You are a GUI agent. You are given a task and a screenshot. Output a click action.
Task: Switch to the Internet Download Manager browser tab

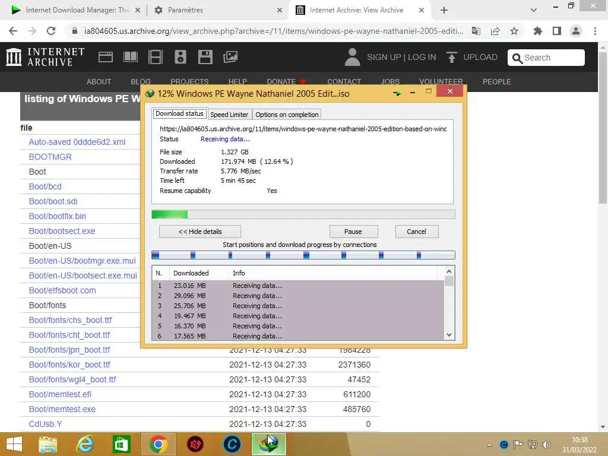[77, 10]
